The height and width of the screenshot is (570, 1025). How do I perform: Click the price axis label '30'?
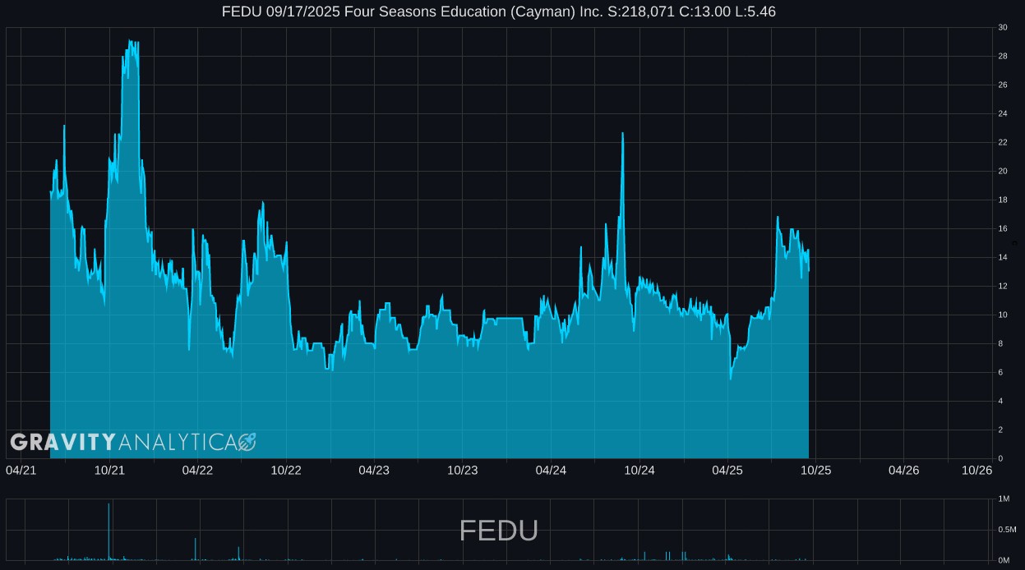tap(1003, 27)
